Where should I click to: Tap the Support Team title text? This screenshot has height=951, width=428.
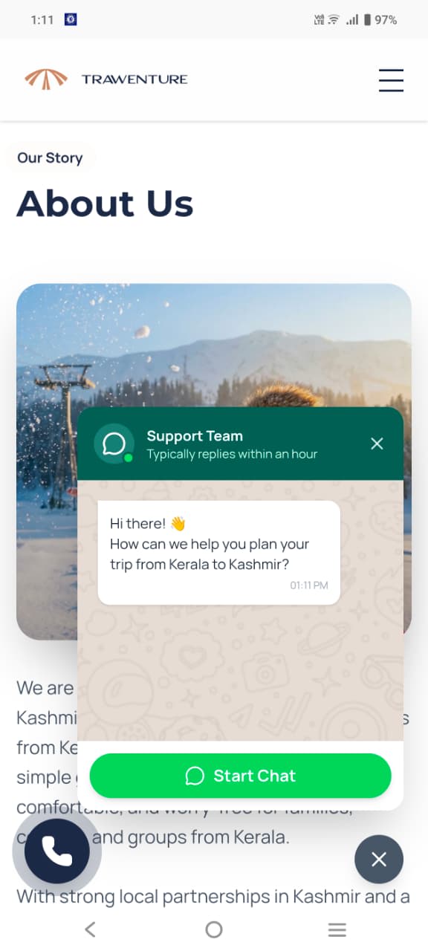[195, 436]
